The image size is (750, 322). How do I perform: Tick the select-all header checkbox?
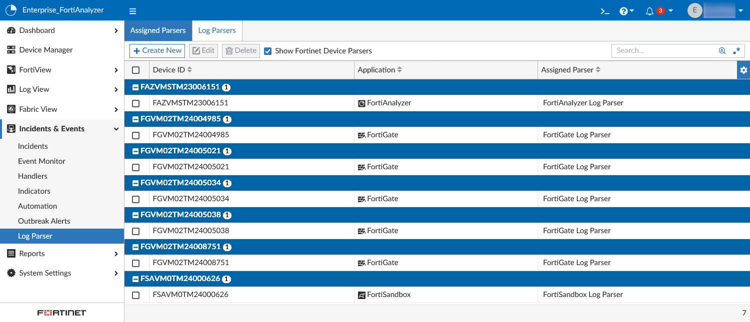click(x=135, y=70)
